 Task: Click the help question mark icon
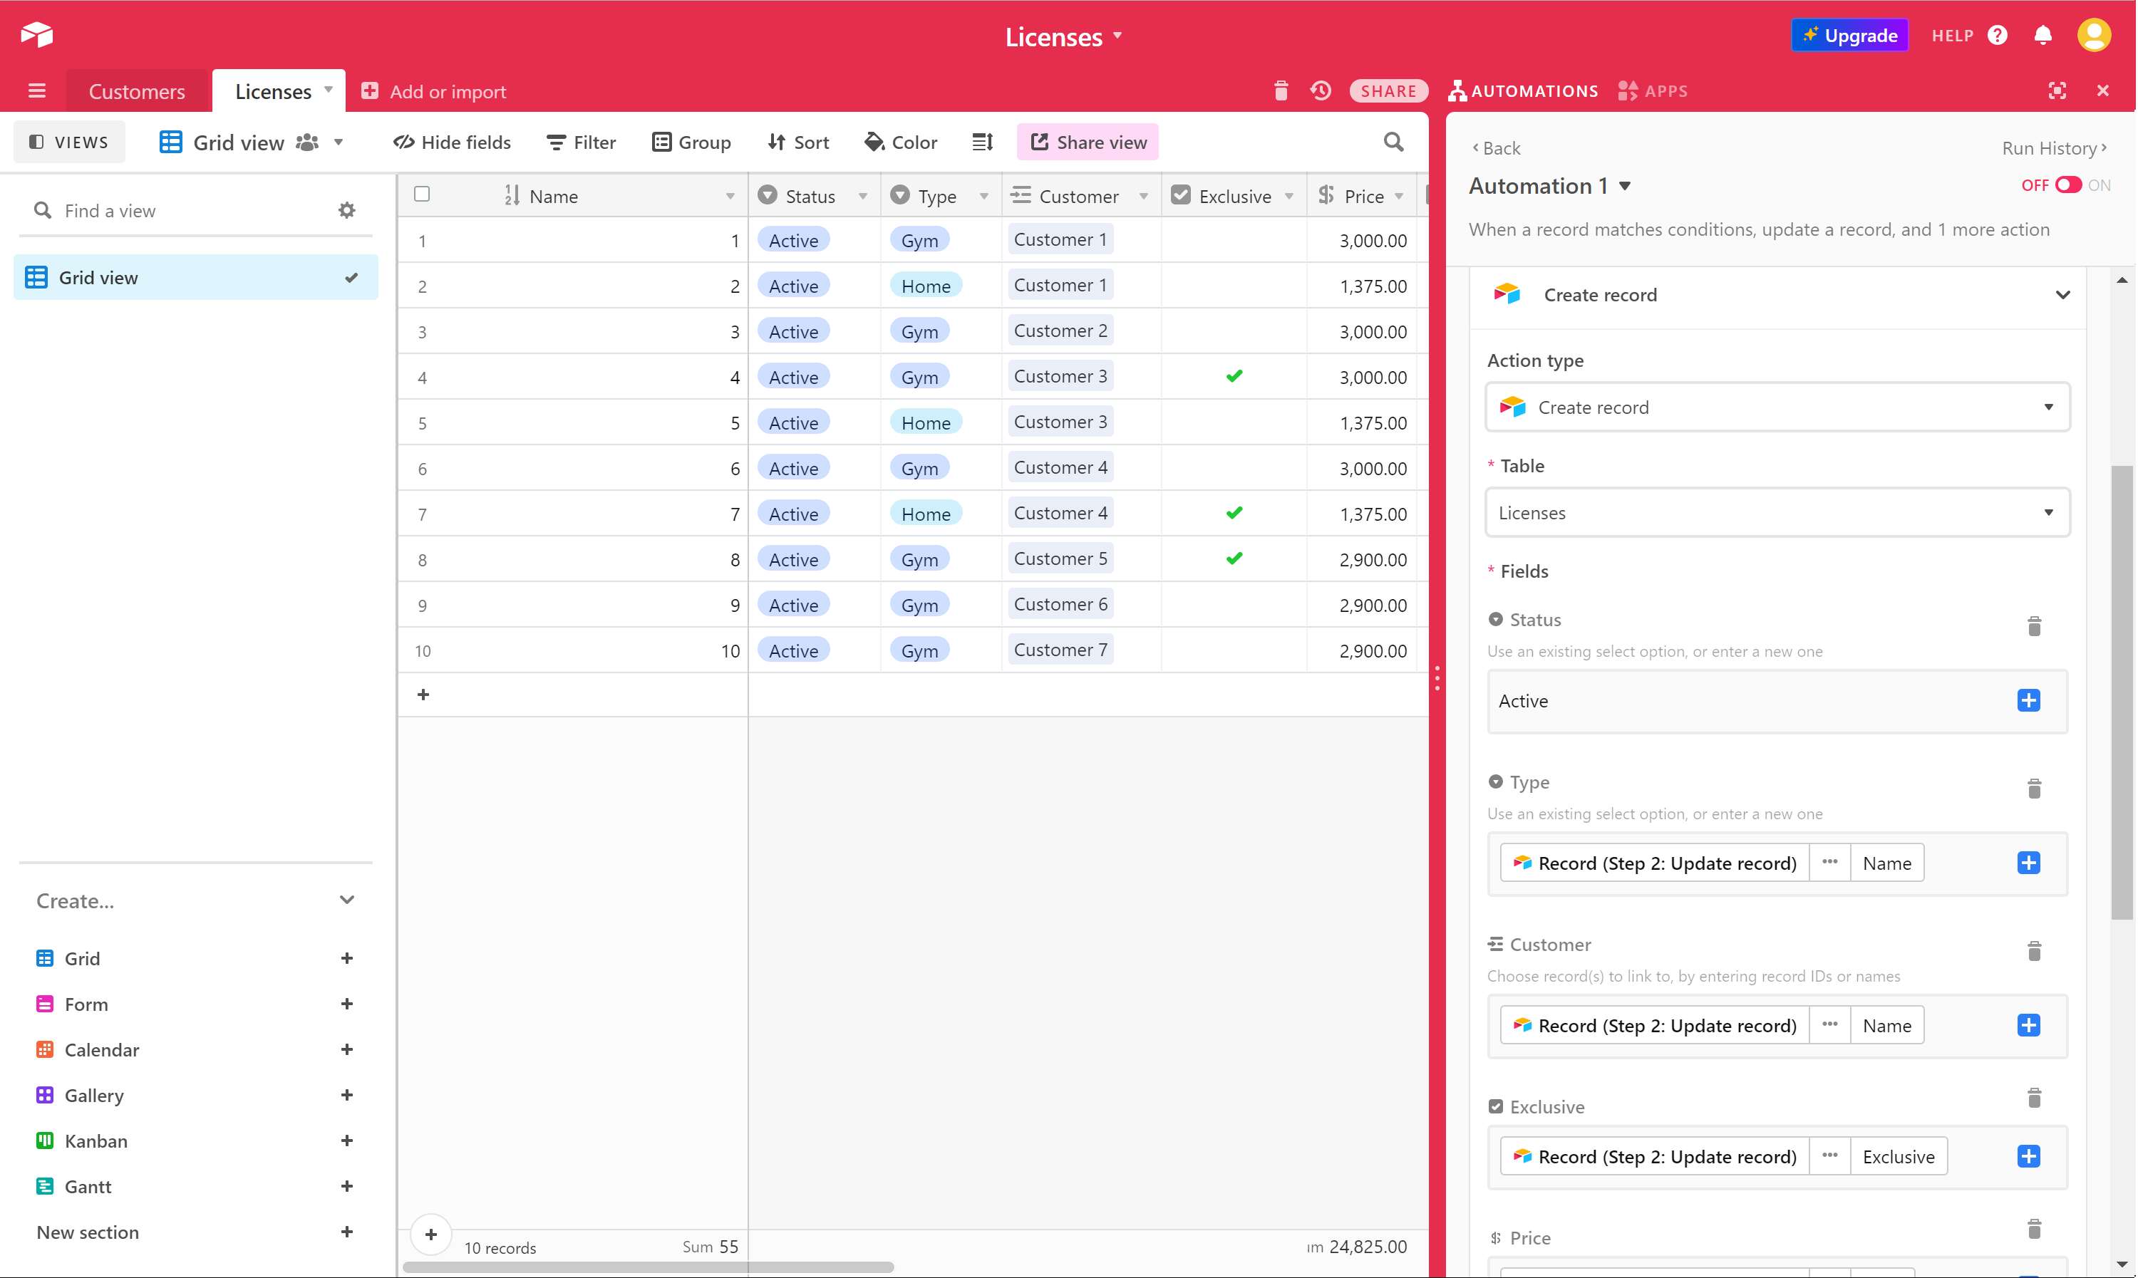pos(1998,36)
